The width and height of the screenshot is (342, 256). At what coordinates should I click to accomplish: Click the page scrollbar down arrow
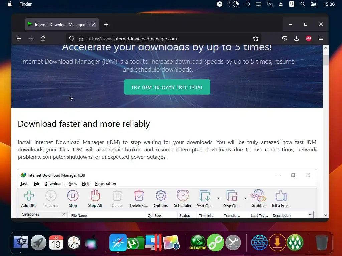[x=326, y=215]
